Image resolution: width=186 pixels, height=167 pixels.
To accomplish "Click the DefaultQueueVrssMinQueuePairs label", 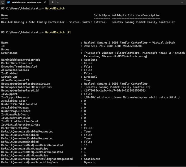I will 25,156.
